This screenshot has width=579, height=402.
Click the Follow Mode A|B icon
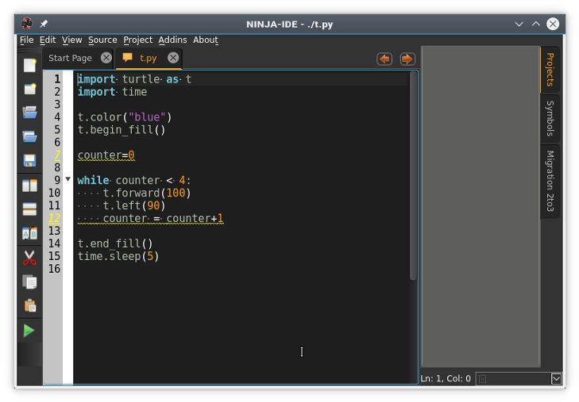coord(29,234)
